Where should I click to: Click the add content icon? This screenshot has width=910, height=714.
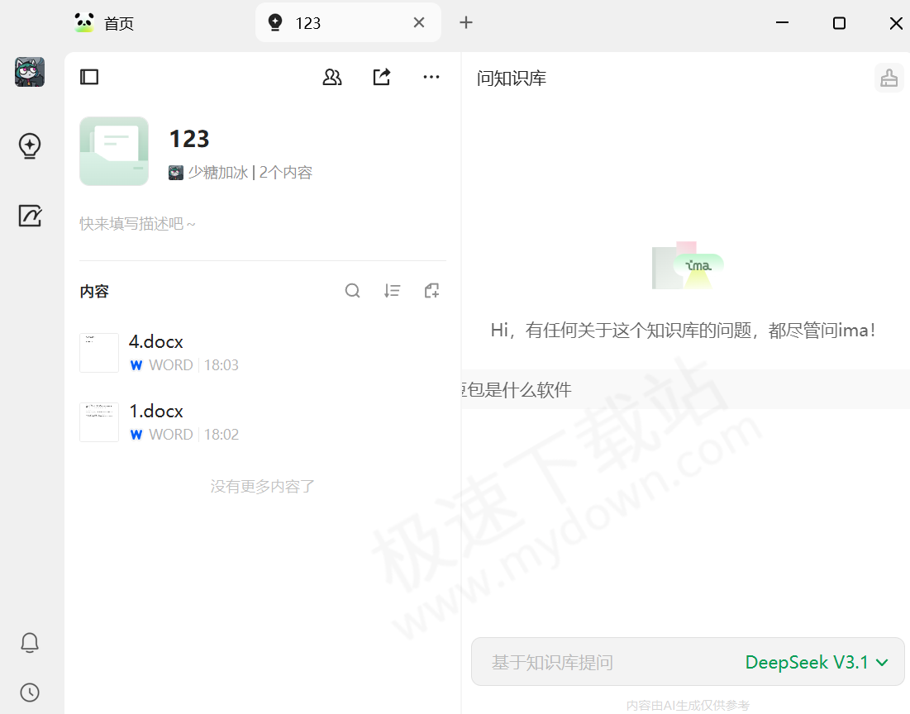tap(431, 291)
